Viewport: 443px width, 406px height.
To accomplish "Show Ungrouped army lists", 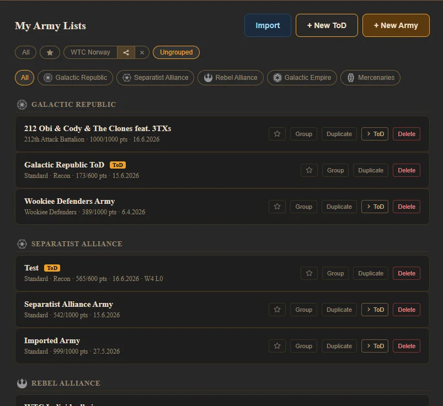I will pos(177,52).
